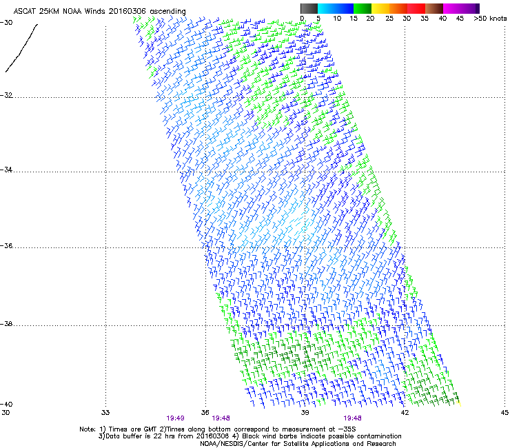The height and width of the screenshot is (448, 510).
Task: Click the brown 35-40 knots legend swatch
Action: pos(434,8)
